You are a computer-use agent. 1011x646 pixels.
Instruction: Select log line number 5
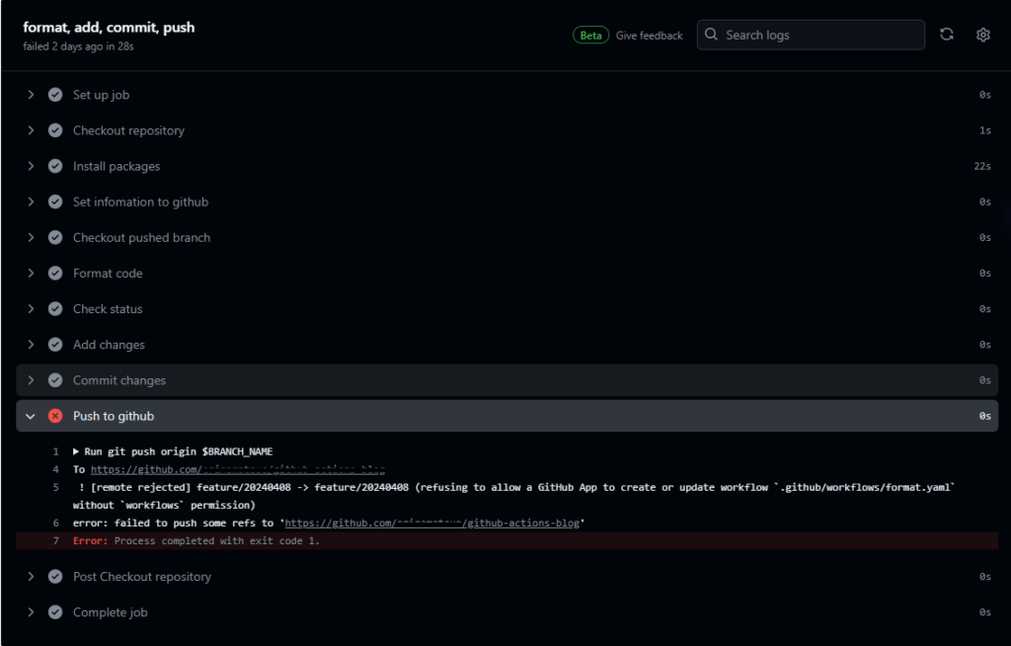pyautogui.click(x=56, y=488)
